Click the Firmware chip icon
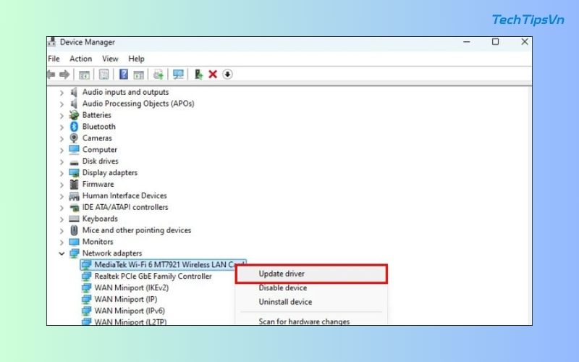 pyautogui.click(x=75, y=185)
